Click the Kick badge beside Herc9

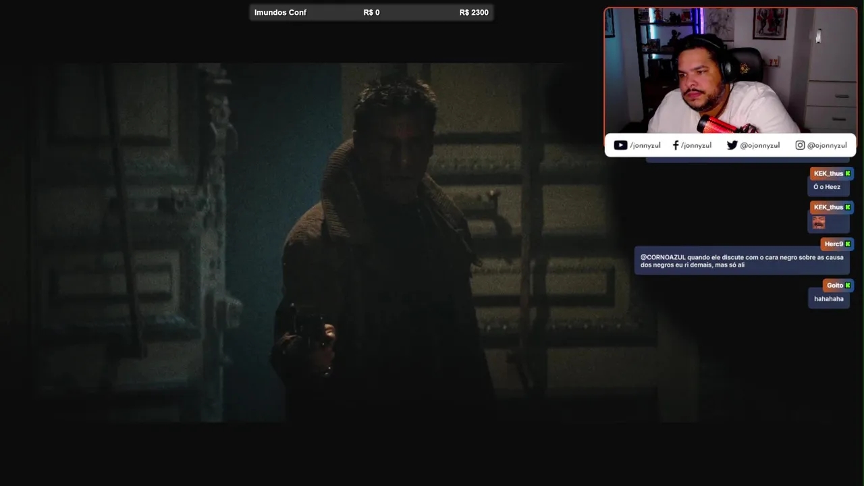point(848,244)
